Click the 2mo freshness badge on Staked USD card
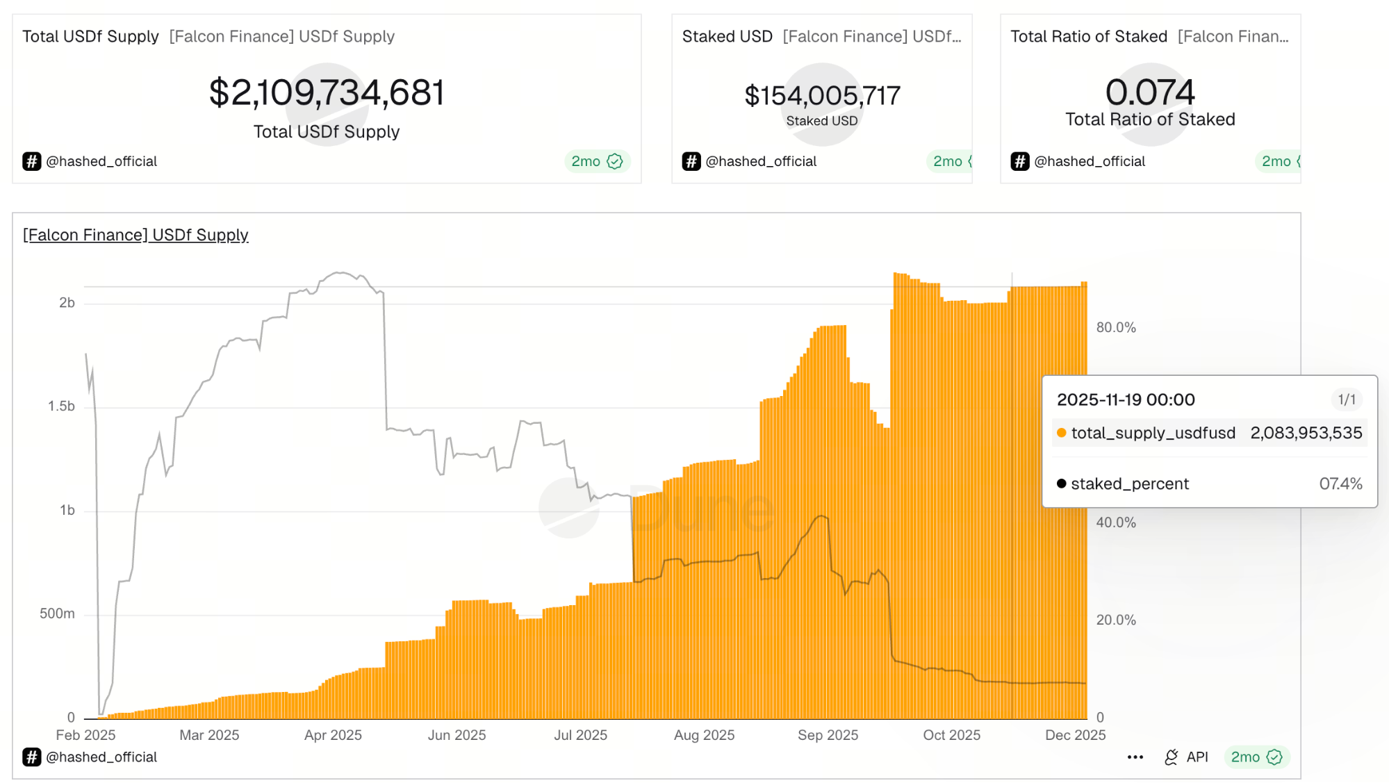Screen dimensions: 1389x783 click(x=948, y=161)
